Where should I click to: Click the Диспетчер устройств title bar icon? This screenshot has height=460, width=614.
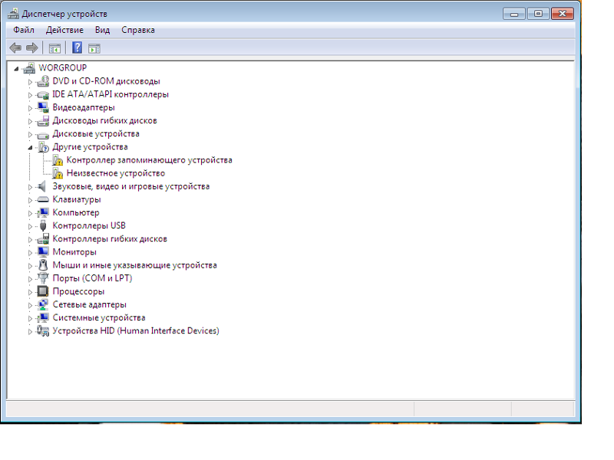pos(13,14)
